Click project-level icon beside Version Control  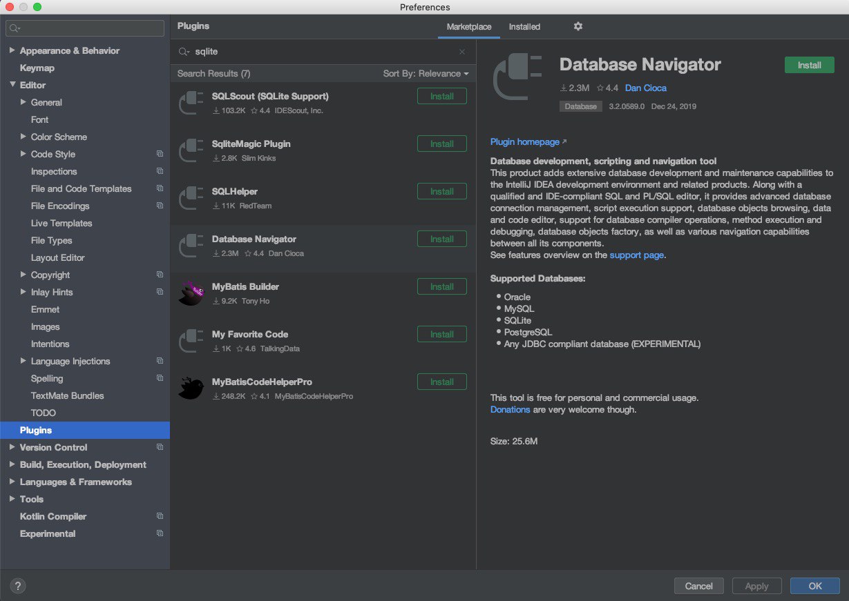pos(160,447)
